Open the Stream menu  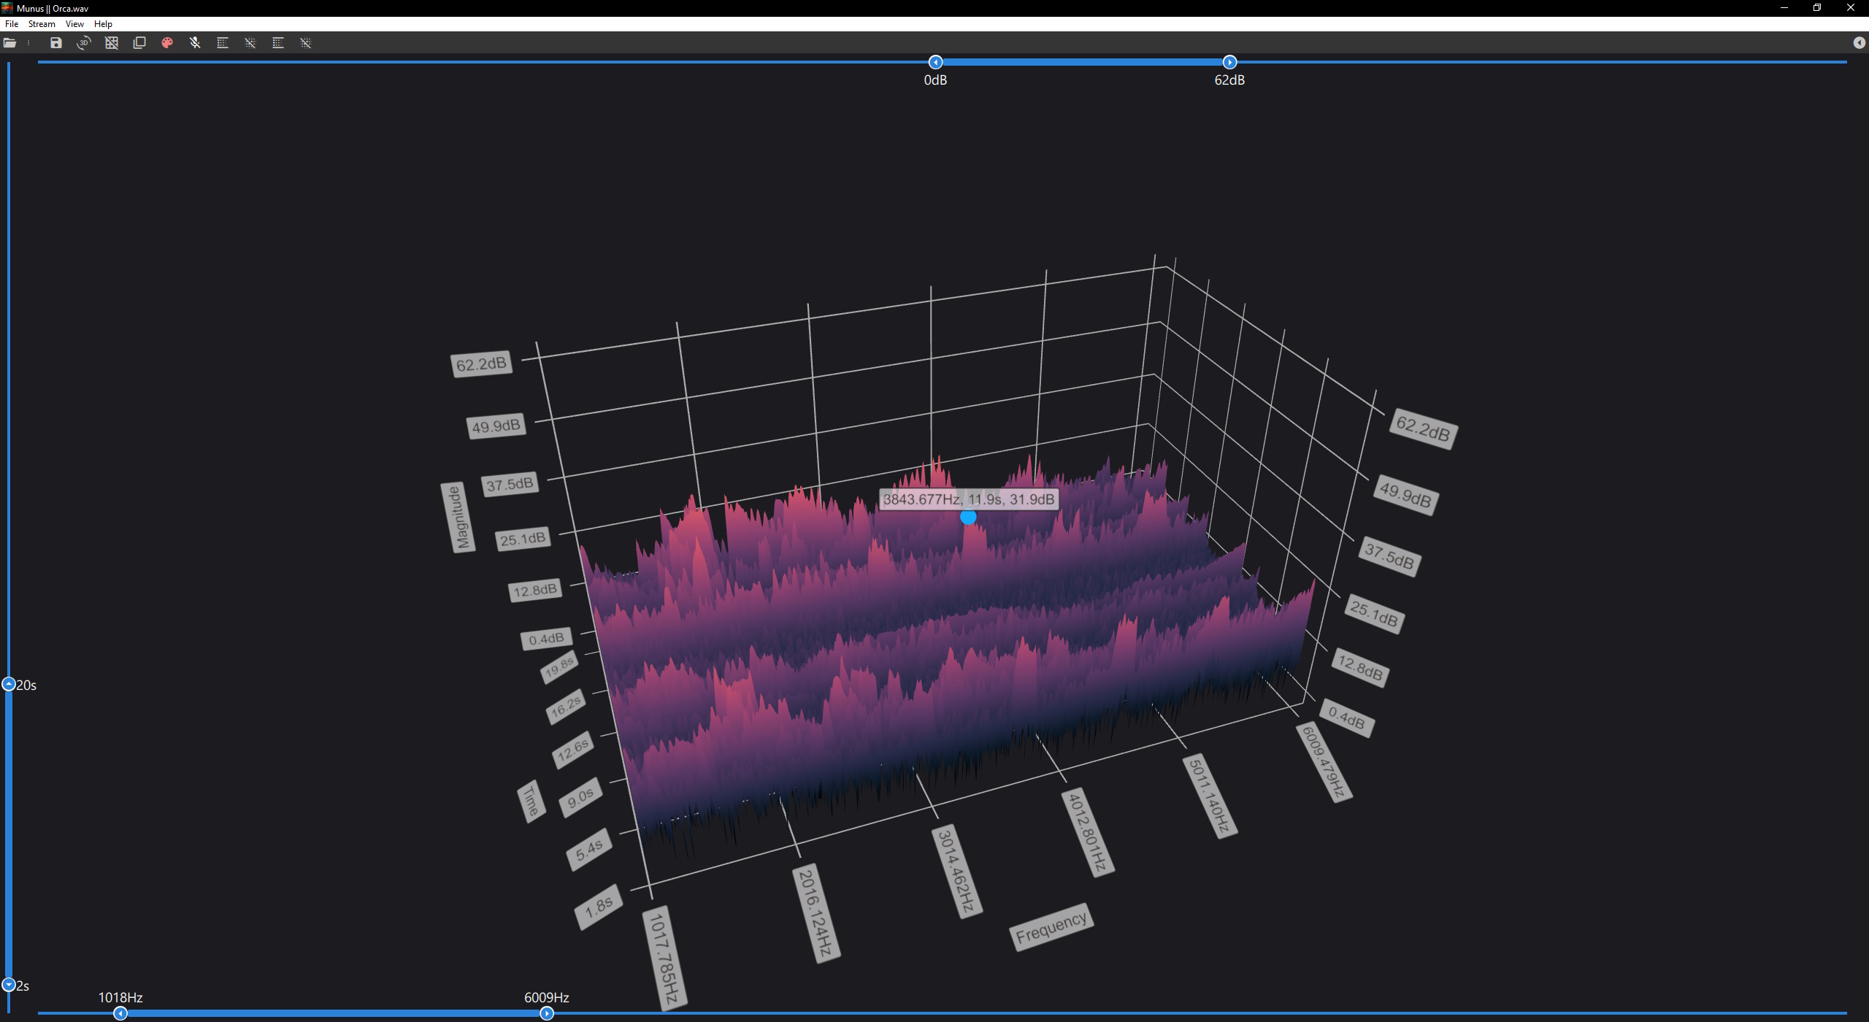pyautogui.click(x=42, y=24)
